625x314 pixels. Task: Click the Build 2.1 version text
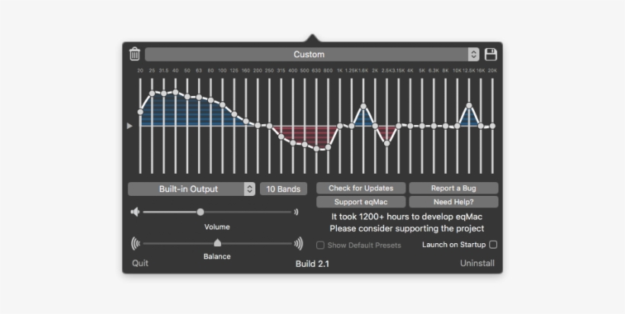click(x=312, y=264)
